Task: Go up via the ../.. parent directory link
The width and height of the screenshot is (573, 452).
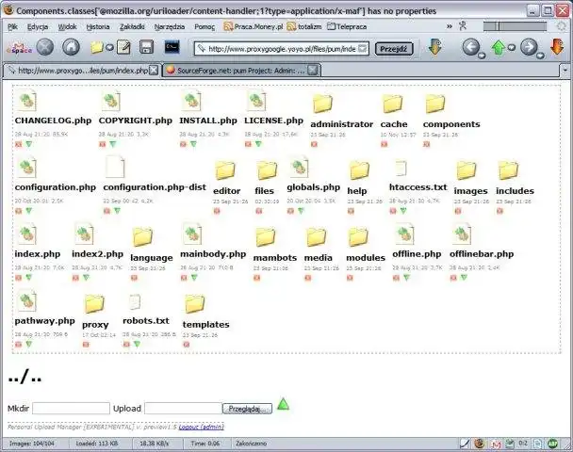Action: point(25,378)
